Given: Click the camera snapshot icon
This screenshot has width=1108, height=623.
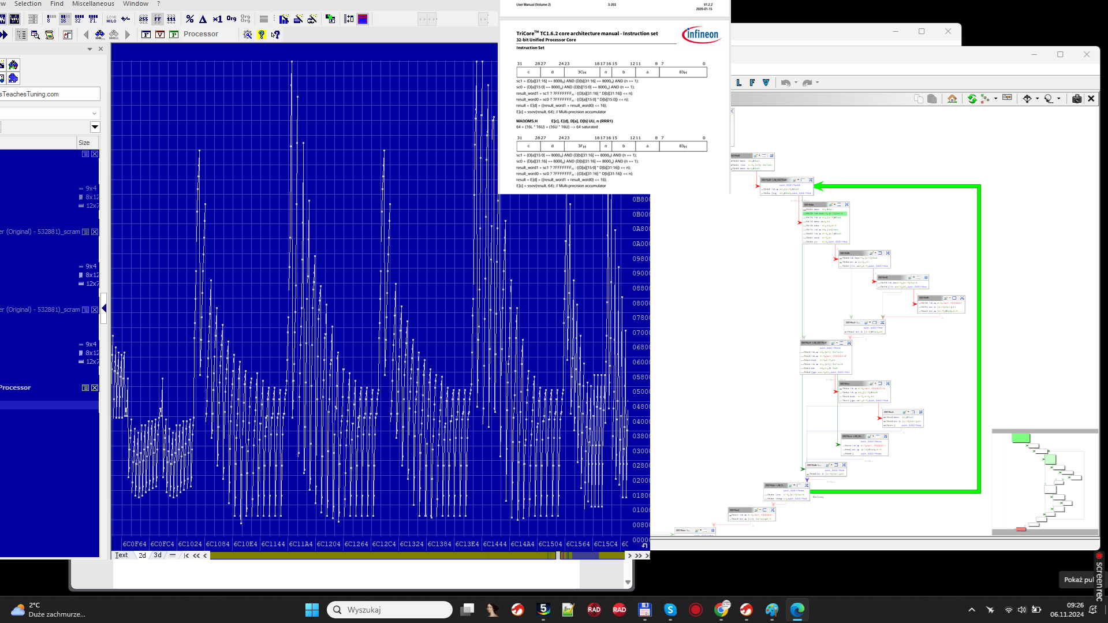Looking at the screenshot, I should (x=1076, y=99).
